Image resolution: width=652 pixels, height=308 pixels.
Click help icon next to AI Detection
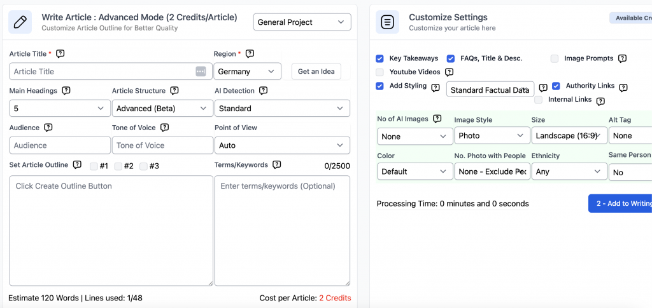(x=263, y=91)
